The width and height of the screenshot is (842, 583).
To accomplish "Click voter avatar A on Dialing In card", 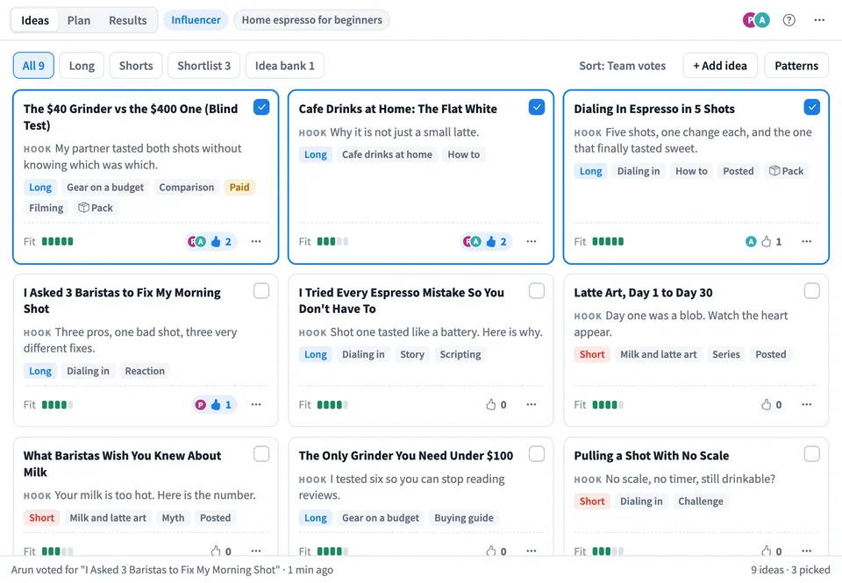I will tap(751, 242).
